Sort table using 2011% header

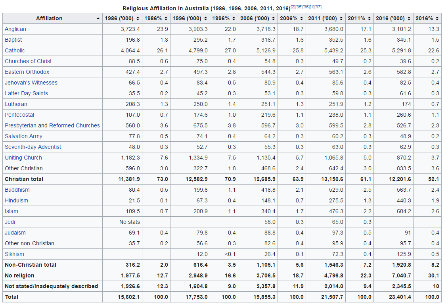pos(369,19)
